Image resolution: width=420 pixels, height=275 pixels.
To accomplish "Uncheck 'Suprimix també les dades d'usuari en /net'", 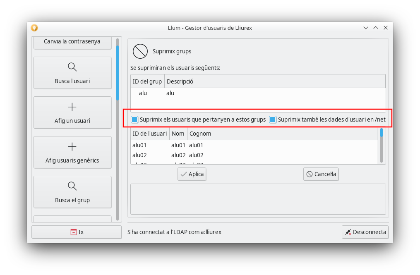I will click(x=273, y=120).
